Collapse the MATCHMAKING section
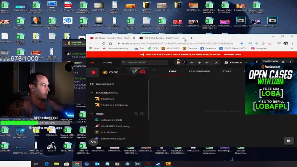297x167 pixels. (x=92, y=93)
